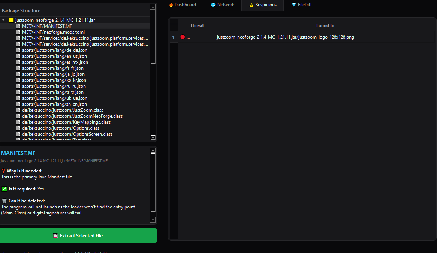Click file icon beside assets/justzoom/lang/de_de.json
The image size is (437, 253).
(x=18, y=50)
